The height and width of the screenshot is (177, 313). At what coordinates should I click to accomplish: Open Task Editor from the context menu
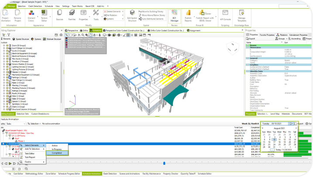(x=30, y=153)
